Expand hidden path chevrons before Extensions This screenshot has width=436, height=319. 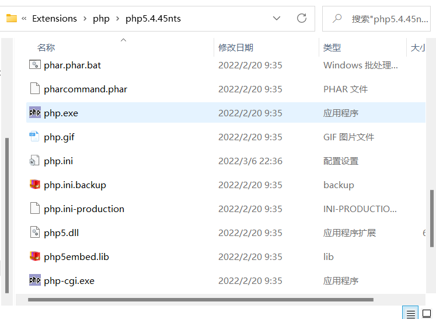coord(24,19)
